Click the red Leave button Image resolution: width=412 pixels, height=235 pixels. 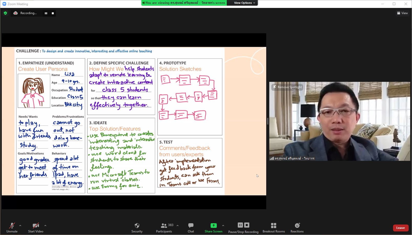click(x=400, y=228)
